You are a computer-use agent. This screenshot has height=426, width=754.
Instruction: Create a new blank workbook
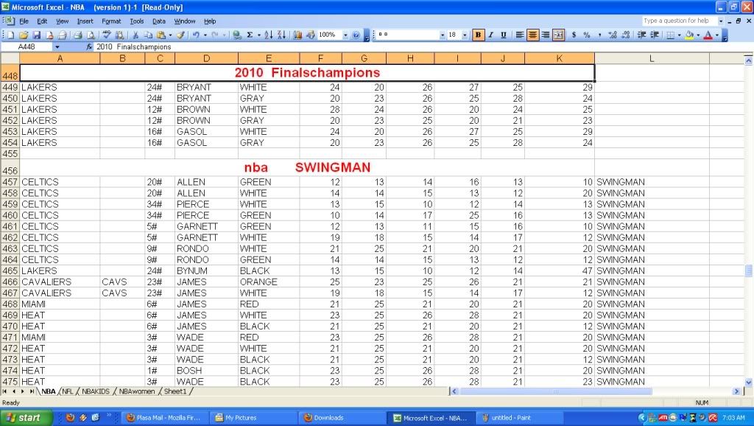click(x=11, y=35)
